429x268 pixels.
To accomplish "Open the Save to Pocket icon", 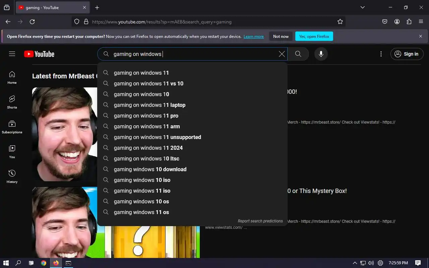I will click(385, 22).
